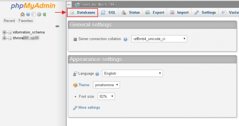Switch to the Export tab
239x126 pixels.
point(155,13)
